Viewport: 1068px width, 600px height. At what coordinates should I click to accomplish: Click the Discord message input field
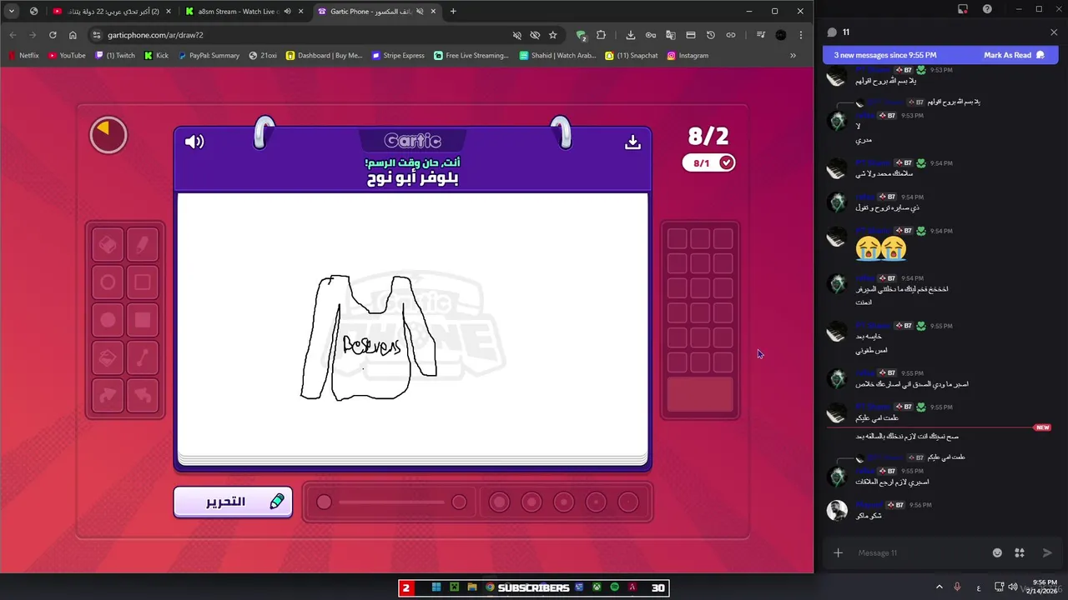click(918, 552)
